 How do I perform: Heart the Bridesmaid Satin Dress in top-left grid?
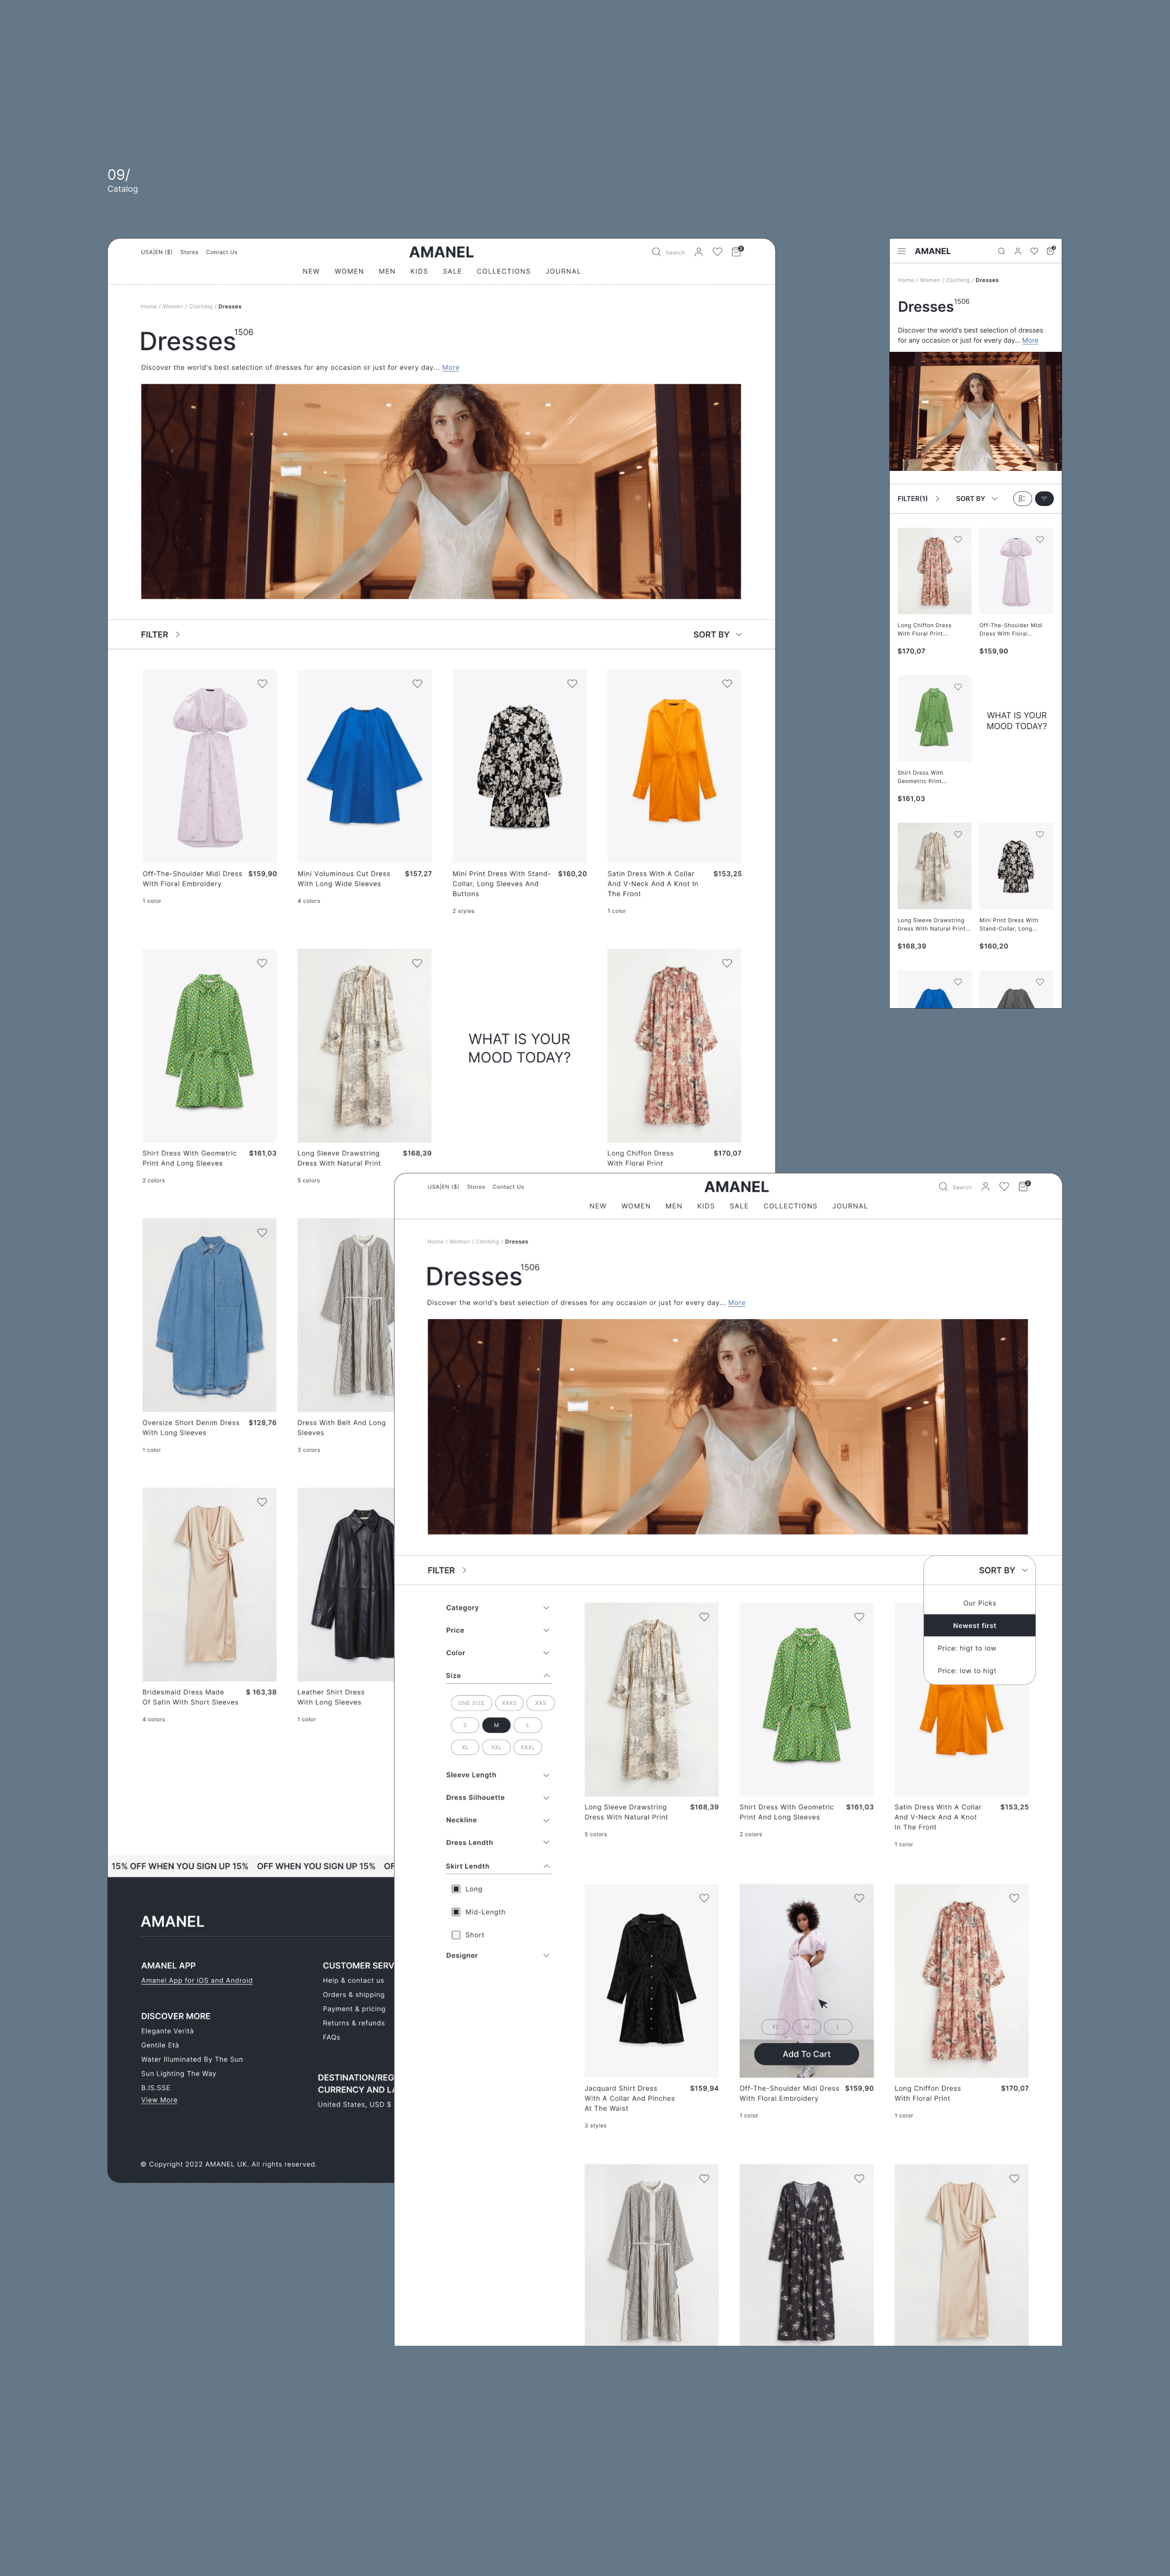point(262,1502)
